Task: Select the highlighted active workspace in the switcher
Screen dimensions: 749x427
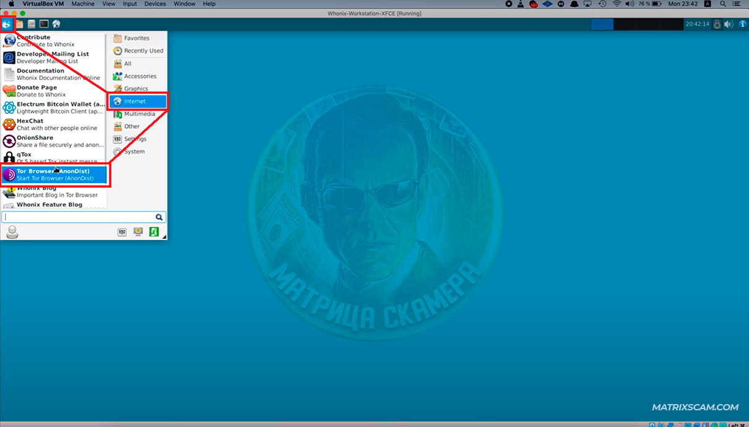Action: [x=602, y=24]
